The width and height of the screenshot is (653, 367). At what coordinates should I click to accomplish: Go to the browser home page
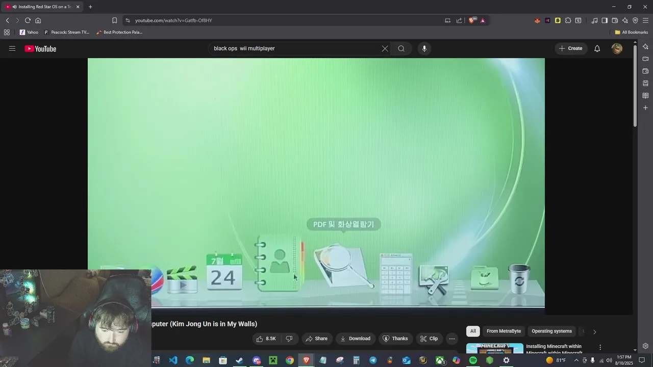tap(38, 20)
